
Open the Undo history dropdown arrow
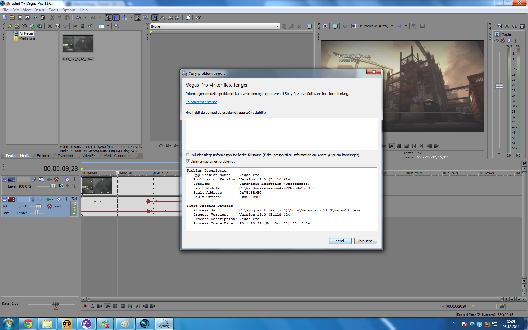click(85, 18)
